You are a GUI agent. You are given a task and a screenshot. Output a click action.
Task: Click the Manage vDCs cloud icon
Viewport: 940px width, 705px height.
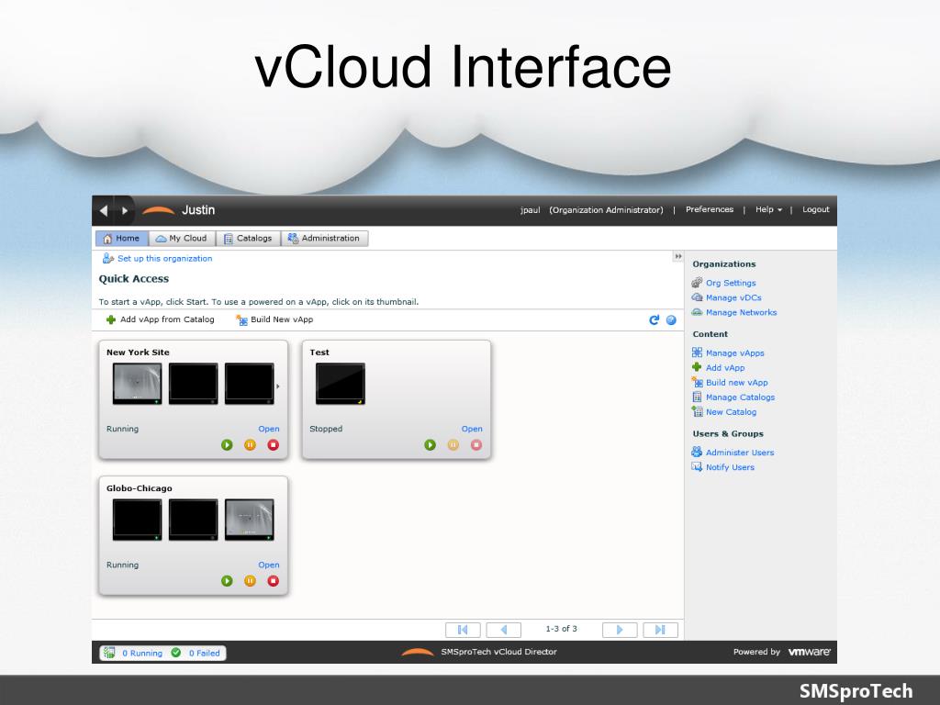pos(697,297)
